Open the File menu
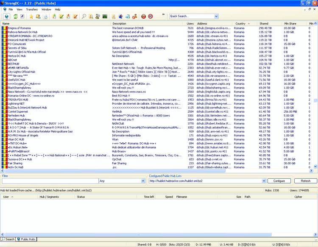 11,9
